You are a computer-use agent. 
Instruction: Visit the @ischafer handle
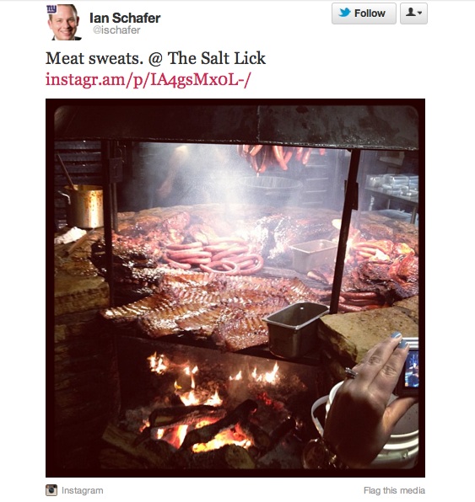click(x=116, y=30)
